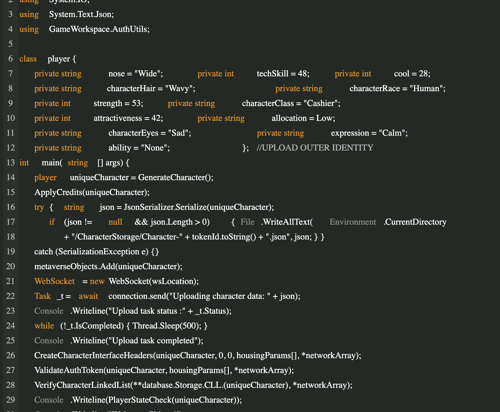Click 'characterHair = "Wavy";' on line 8
The height and width of the screenshot is (412, 500).
click(x=151, y=88)
